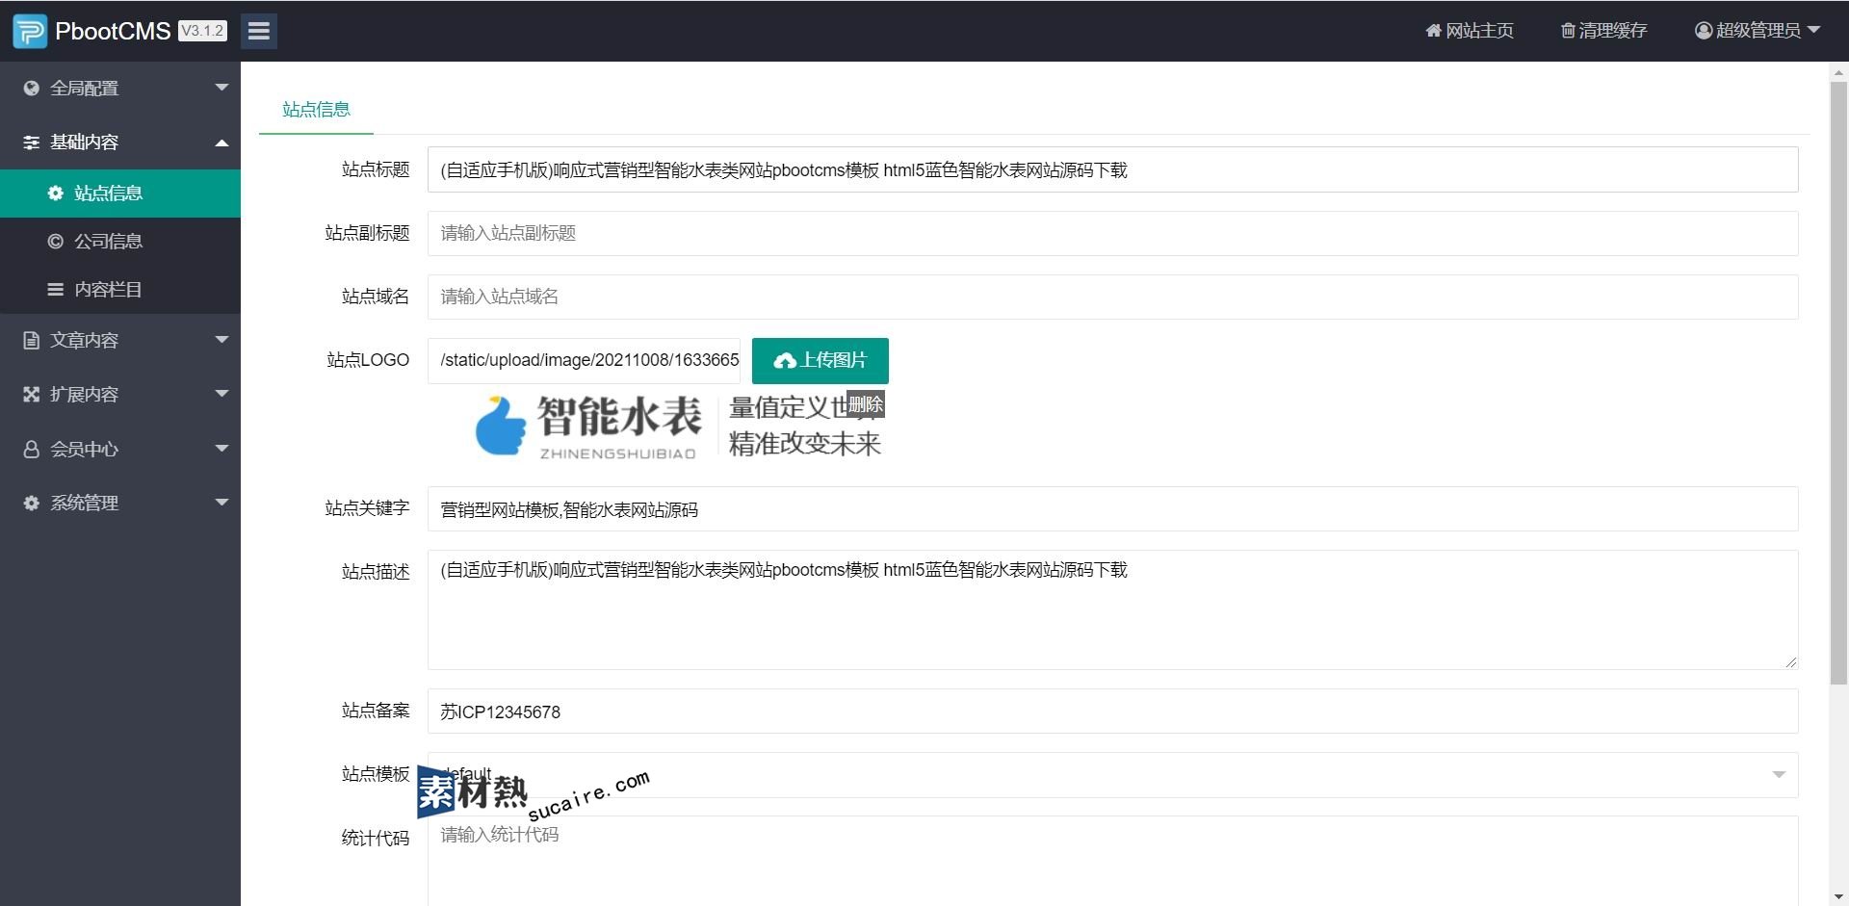Expand the 会员中心 sidebar menu
Image resolution: width=1849 pixels, height=906 pixels.
[x=120, y=450]
